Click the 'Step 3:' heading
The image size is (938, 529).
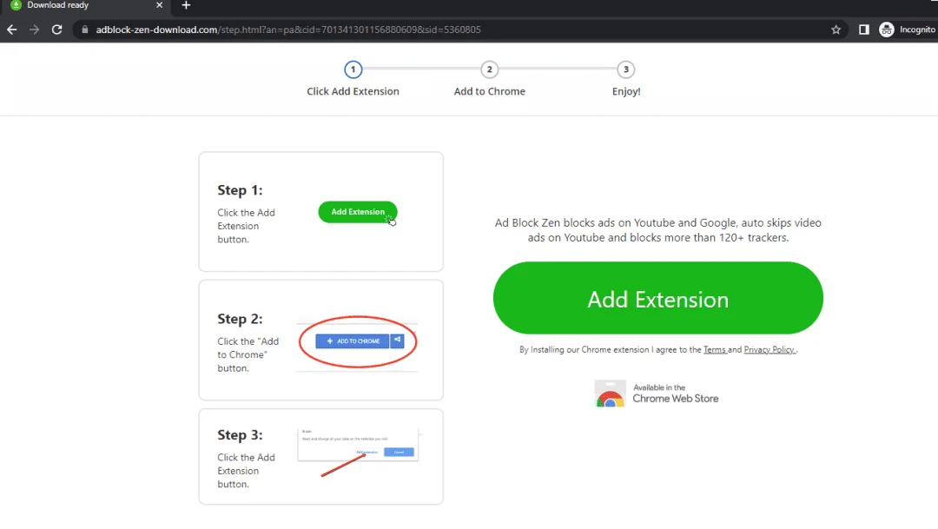(240, 435)
